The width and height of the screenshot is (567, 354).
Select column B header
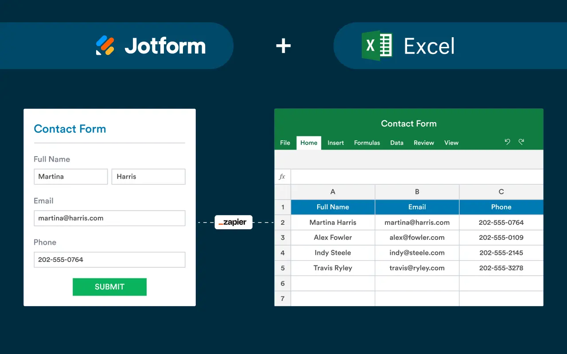pos(417,192)
